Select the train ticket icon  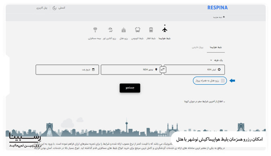click(x=151, y=30)
